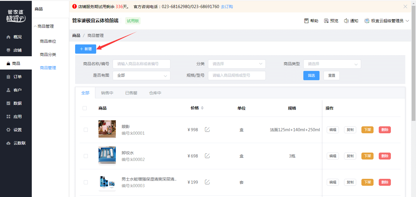Click the 管家婆极宜云 logo
Viewport: 416px width, 197px height.
click(16, 16)
